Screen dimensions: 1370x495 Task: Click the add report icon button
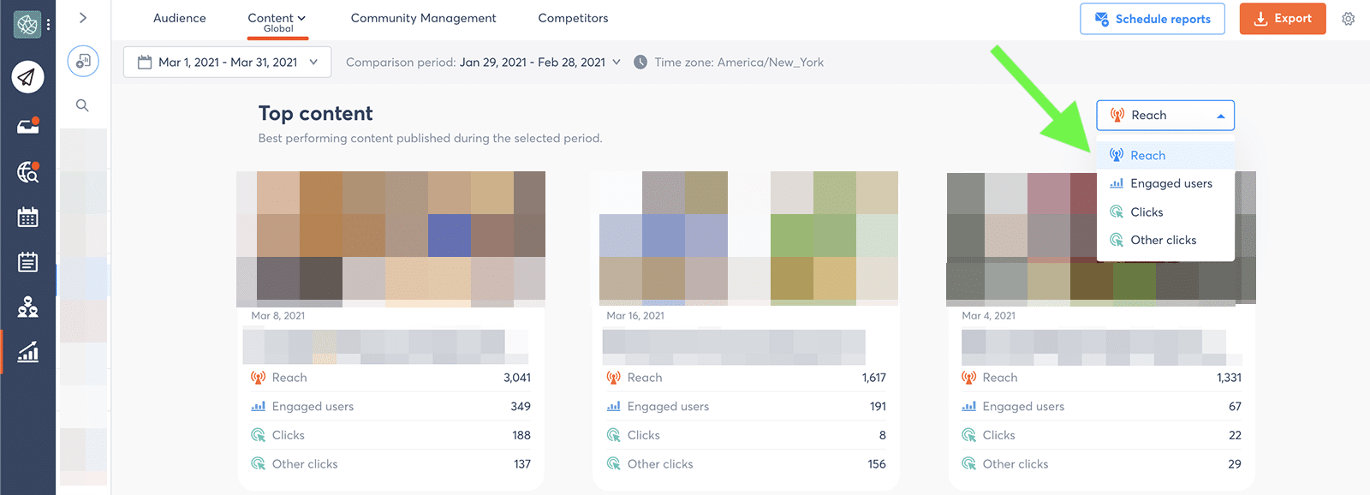(83, 61)
